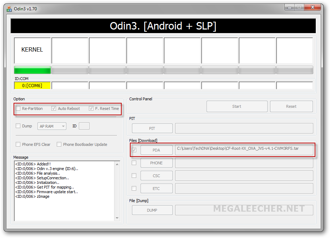Click the 'Odin v.3 engine (ID:6)..' log line
Viewport: 330px width, 238px height.
click(47, 169)
